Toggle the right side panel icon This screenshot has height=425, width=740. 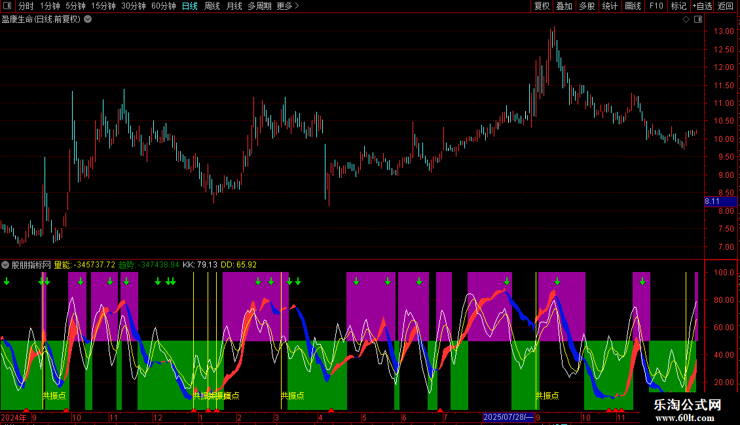click(698, 20)
